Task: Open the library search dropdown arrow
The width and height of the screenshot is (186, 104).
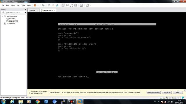Action: (26, 12)
